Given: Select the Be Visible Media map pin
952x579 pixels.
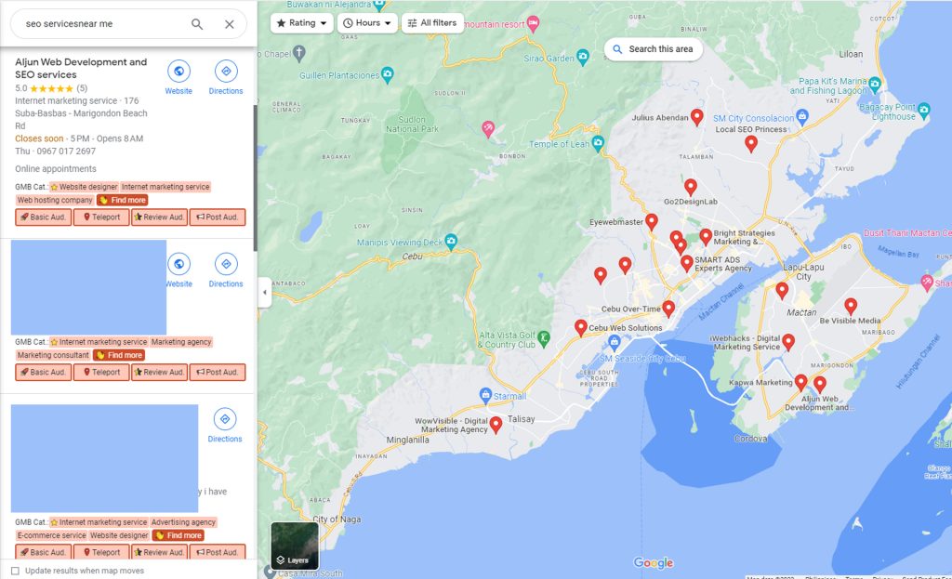Looking at the screenshot, I should pyautogui.click(x=851, y=306).
